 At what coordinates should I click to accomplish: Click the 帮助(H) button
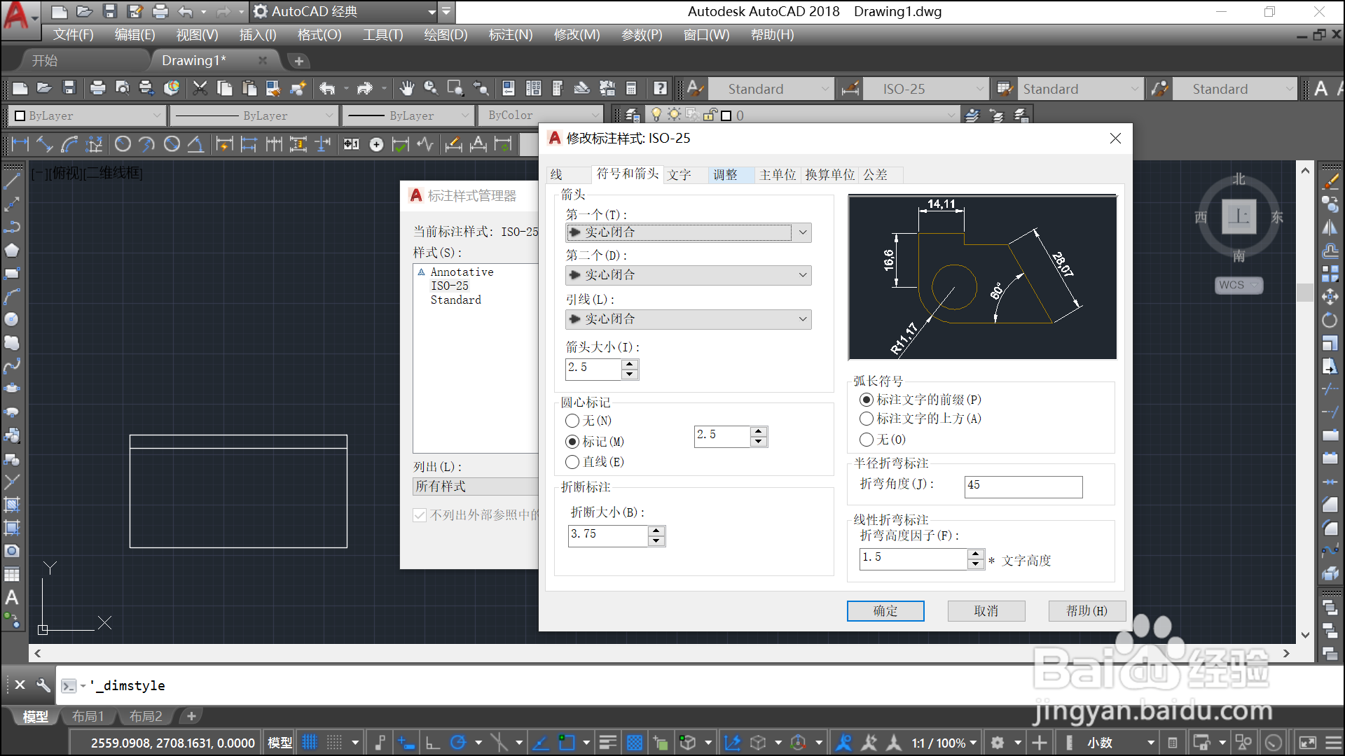pos(1087,611)
